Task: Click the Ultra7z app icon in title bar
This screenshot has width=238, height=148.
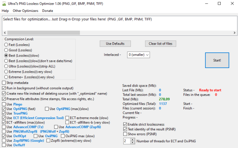Action: 4,3
